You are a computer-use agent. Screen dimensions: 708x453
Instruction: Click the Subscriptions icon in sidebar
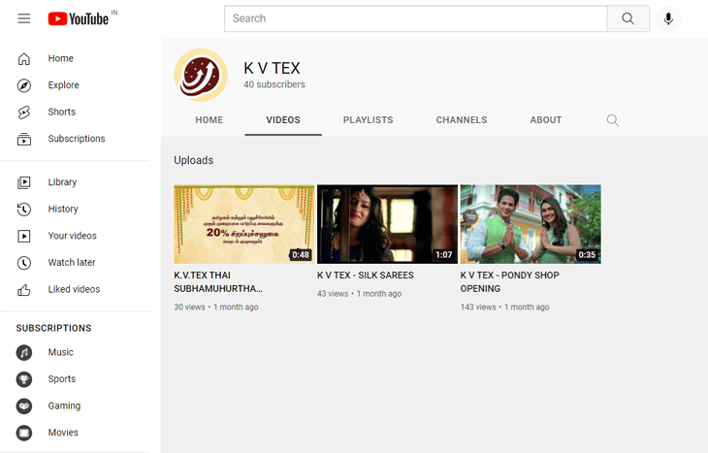(x=24, y=139)
